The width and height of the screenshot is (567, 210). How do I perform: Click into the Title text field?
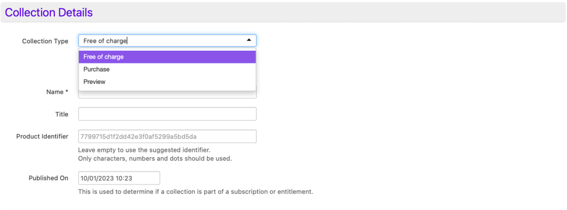tap(167, 114)
